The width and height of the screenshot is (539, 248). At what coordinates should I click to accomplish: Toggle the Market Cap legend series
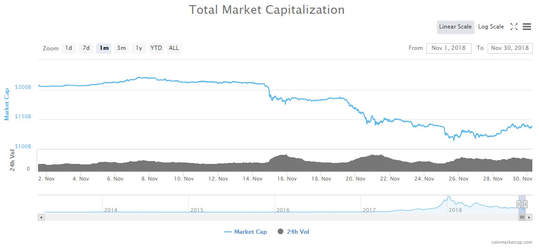(245, 232)
